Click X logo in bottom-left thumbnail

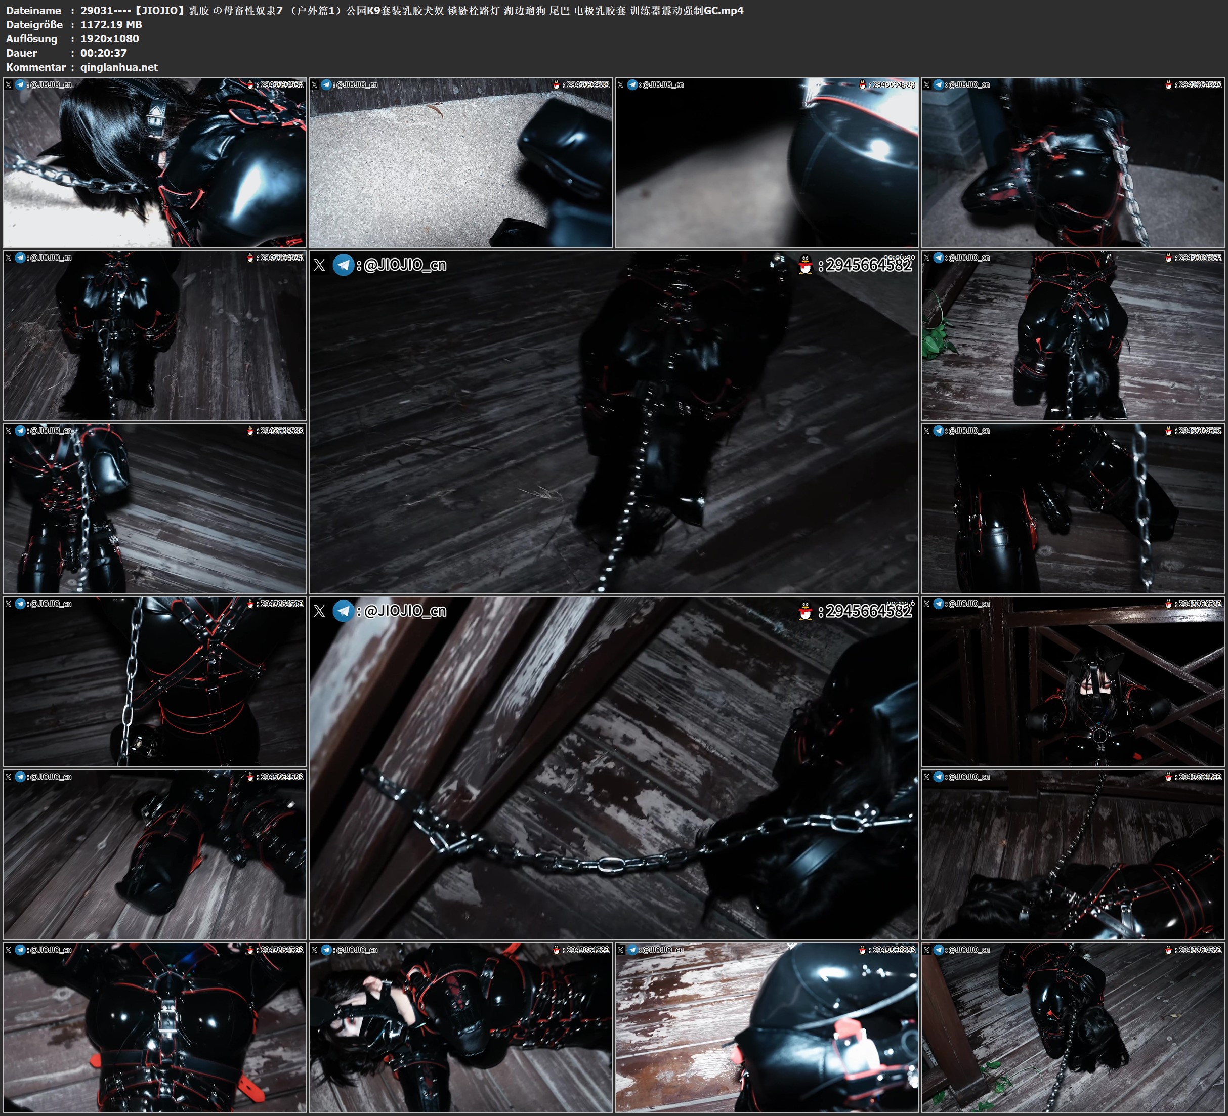click(x=9, y=950)
